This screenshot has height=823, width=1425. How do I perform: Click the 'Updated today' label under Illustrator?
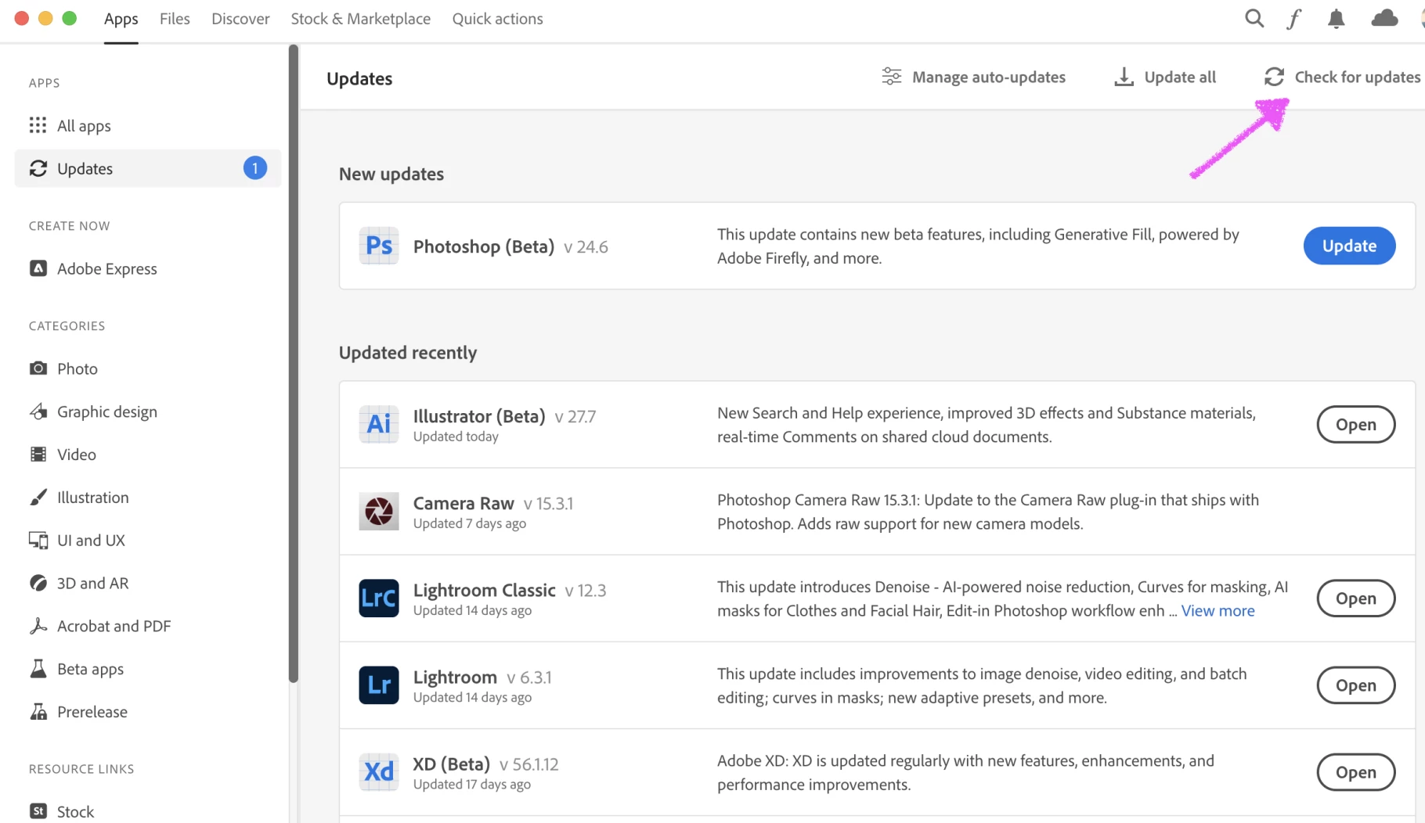456,437
